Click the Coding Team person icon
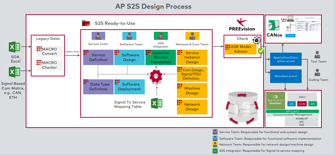 317,72
